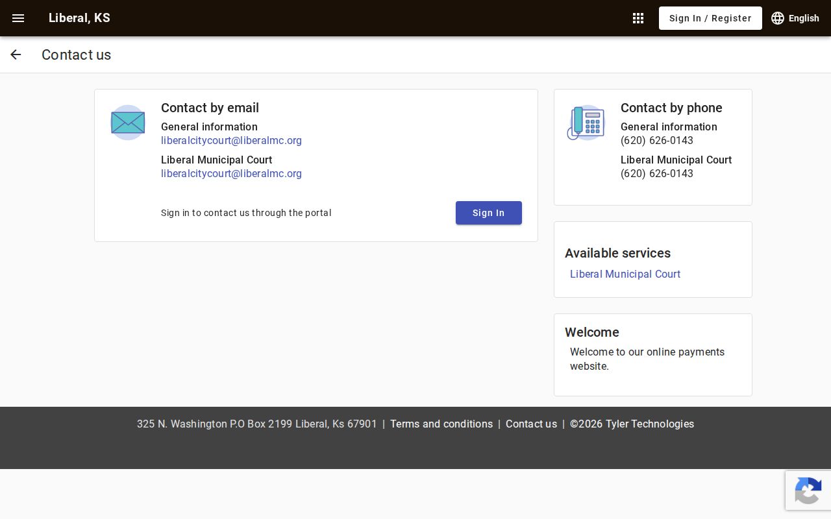Click the globe language icon

tap(778, 18)
